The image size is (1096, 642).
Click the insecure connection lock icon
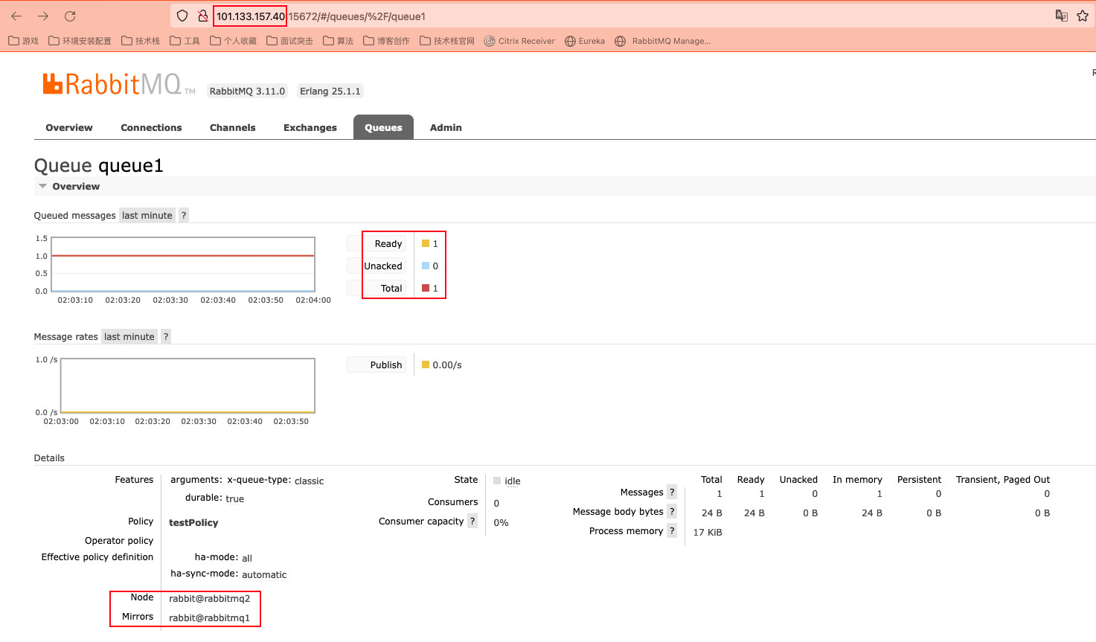[202, 16]
